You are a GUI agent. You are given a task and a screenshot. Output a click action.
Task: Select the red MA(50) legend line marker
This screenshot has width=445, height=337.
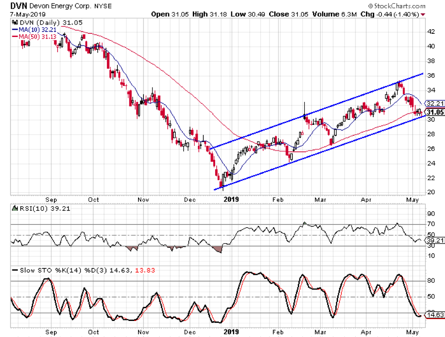pyautogui.click(x=15, y=37)
